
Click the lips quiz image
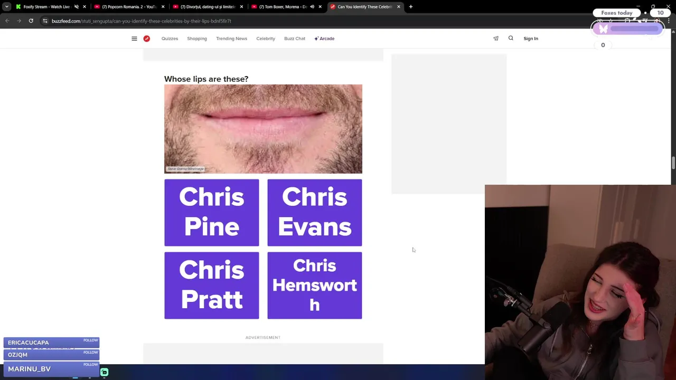click(x=263, y=129)
